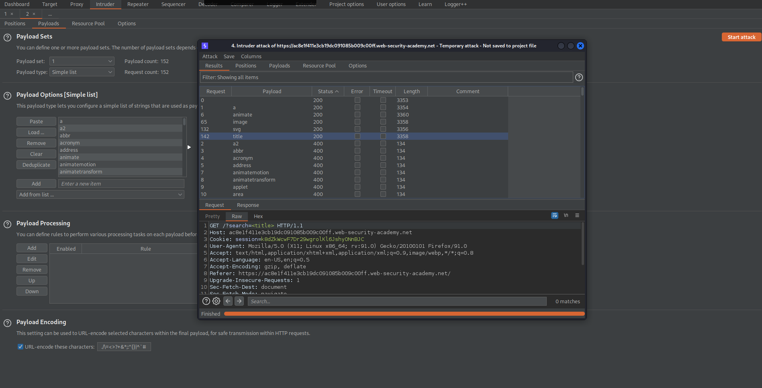Toggle Timeout checkbox for abbr row

point(383,151)
